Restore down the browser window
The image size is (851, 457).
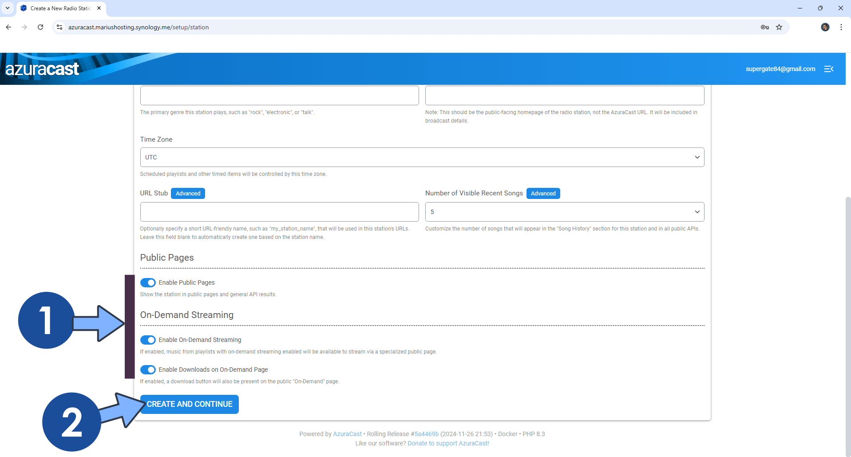click(820, 8)
